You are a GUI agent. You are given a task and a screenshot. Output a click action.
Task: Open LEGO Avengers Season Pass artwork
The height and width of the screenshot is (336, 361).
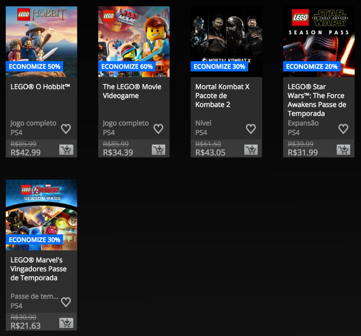point(41,215)
